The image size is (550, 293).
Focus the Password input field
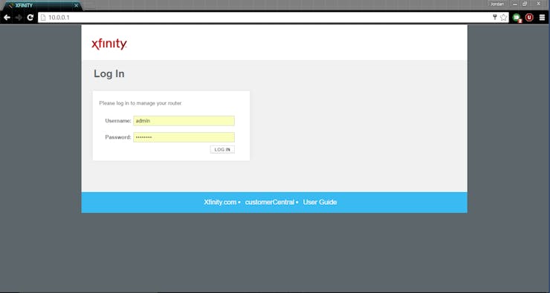point(184,137)
